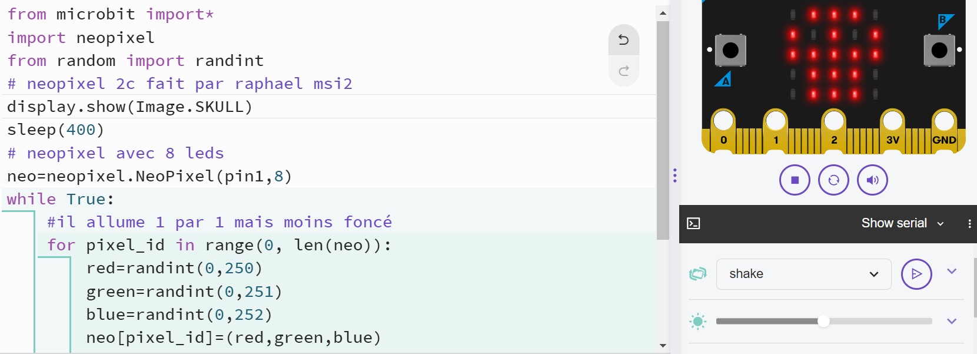
Task: Mute the simulator sound icon
Action: click(872, 180)
